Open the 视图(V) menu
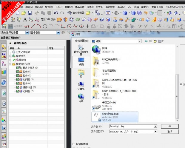The image size is (185, 148). [29, 7]
